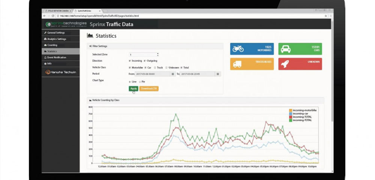Screen dimensions: 375x180
Task: Click the red Unknown card
Action: [300, 64]
